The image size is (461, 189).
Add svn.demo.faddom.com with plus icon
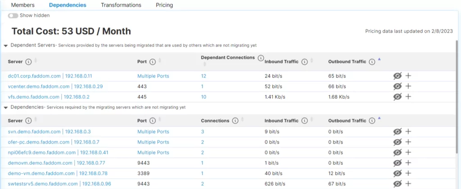pos(408,132)
